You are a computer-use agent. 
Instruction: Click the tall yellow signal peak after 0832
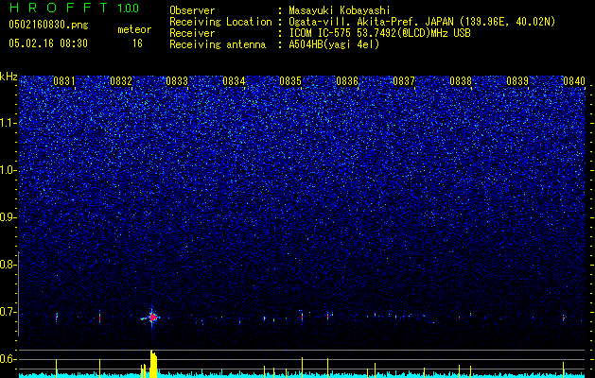click(153, 364)
